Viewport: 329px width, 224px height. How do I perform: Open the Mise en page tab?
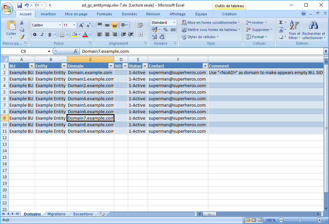(76, 14)
